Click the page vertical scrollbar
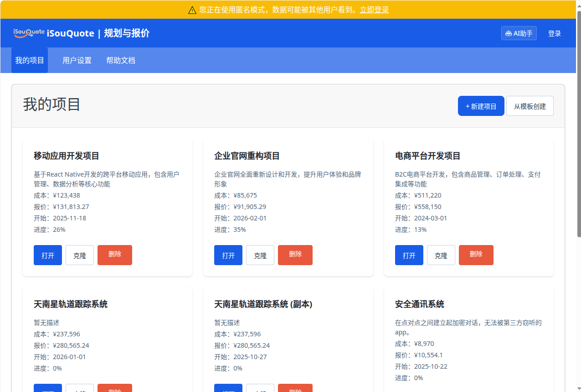 pos(579,123)
